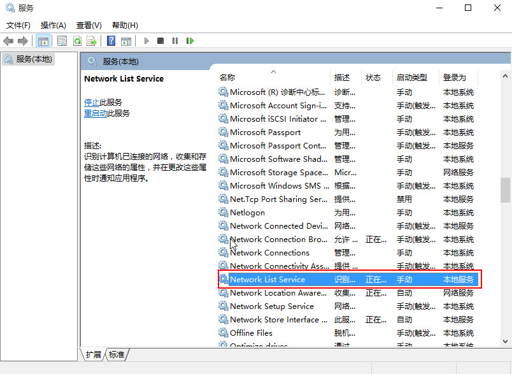Select Microsoft iSCSI Initiator service
512x374 pixels.
(348, 119)
